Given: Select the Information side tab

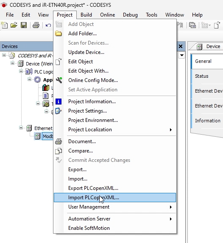Looking at the screenshot, I should click(207, 121).
